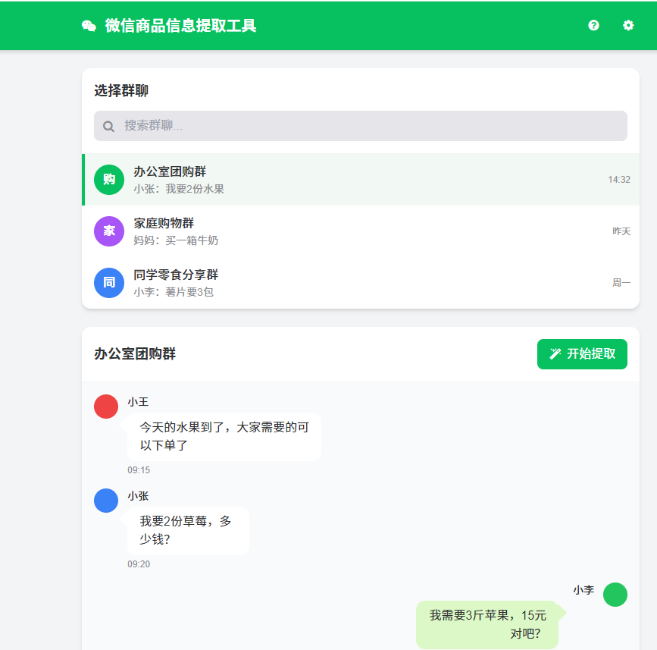657x650 pixels.
Task: Click sender name 小张 above the message
Action: 138,496
